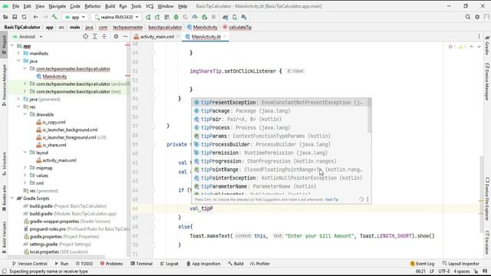Open the Problems tool window button
The height and width of the screenshot is (276, 491).
[x=111, y=264]
